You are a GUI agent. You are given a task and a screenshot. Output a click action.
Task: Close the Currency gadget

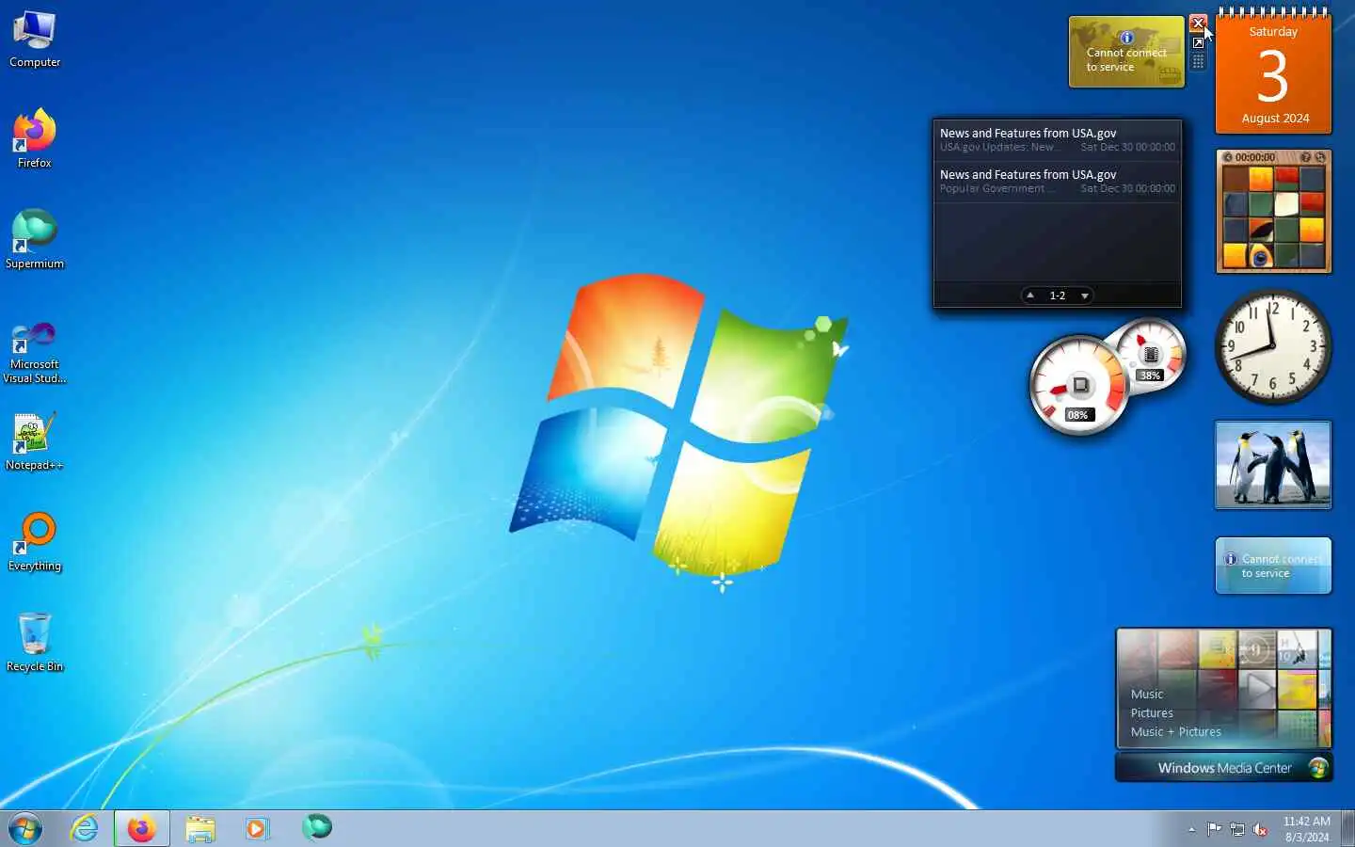tap(1198, 23)
